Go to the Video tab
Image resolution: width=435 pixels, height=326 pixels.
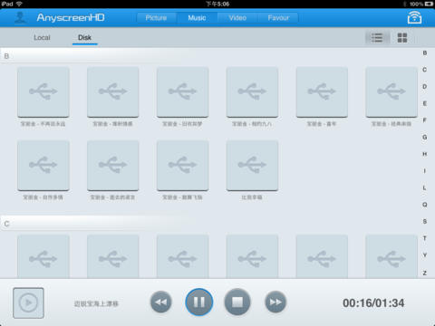(237, 18)
